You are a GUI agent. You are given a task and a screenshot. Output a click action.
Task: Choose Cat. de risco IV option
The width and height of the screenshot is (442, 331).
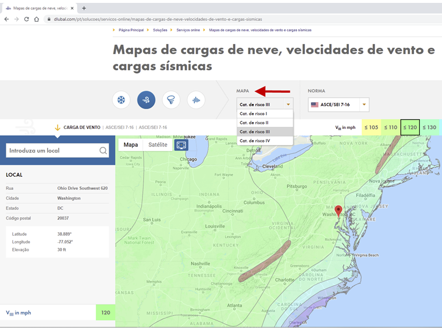[x=265, y=141]
